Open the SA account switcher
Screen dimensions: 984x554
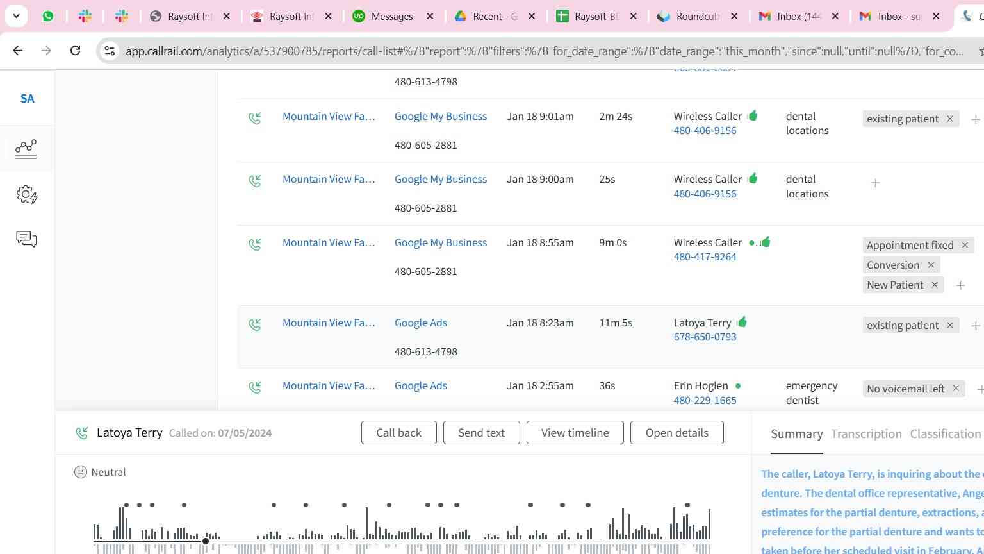click(x=27, y=98)
